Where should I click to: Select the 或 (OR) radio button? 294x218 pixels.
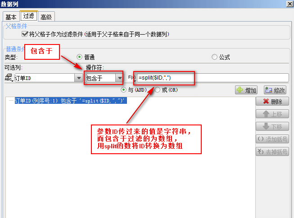point(157,90)
